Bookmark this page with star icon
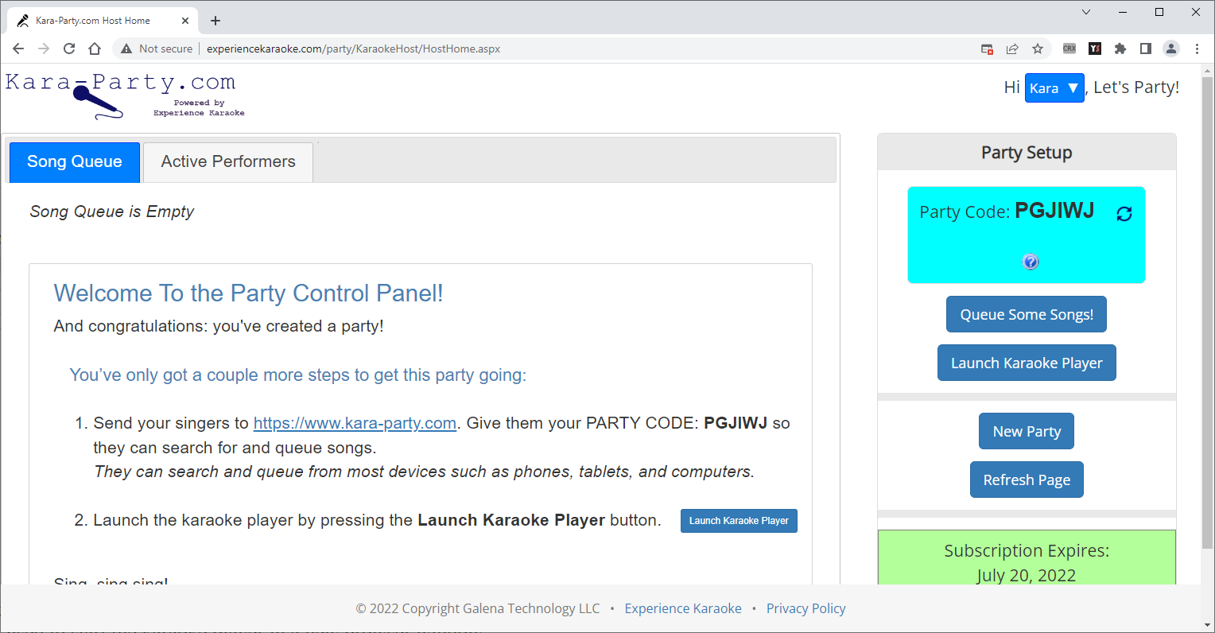This screenshot has height=633, width=1215. 1038,49
